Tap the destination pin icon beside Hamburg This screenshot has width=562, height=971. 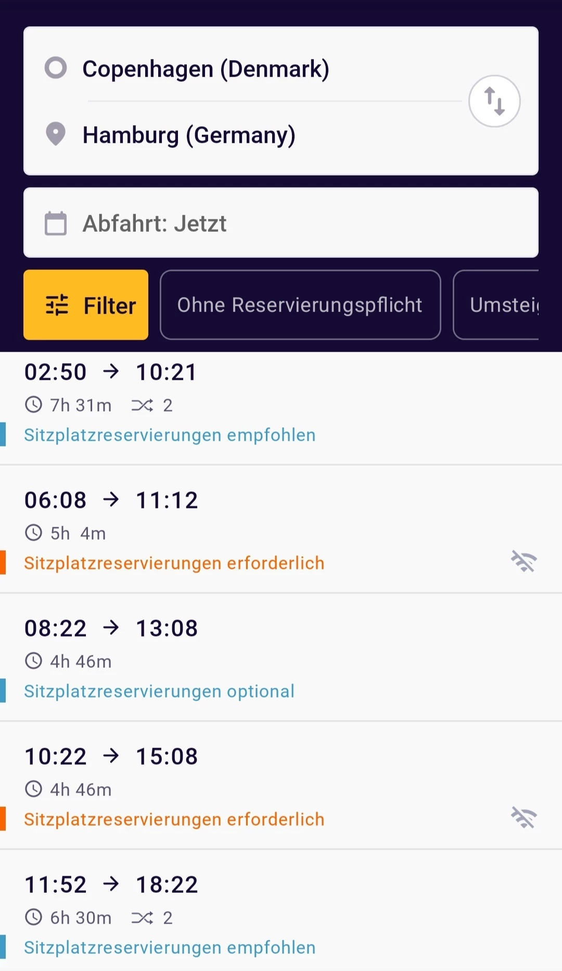(x=56, y=134)
